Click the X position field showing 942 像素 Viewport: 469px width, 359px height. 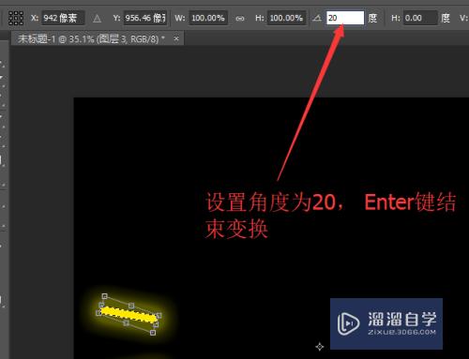pyautogui.click(x=63, y=18)
